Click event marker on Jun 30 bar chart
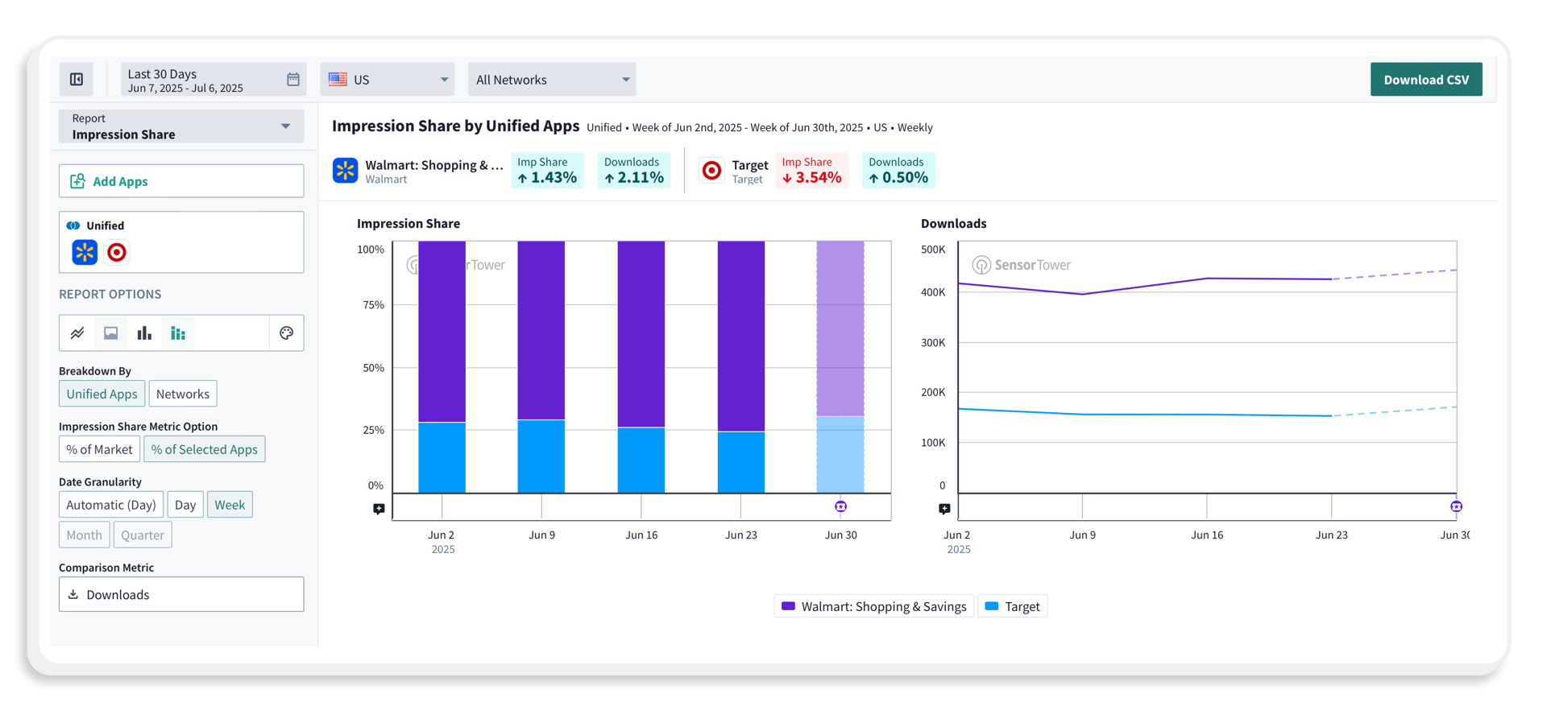The width and height of the screenshot is (1547, 702). pos(840,506)
